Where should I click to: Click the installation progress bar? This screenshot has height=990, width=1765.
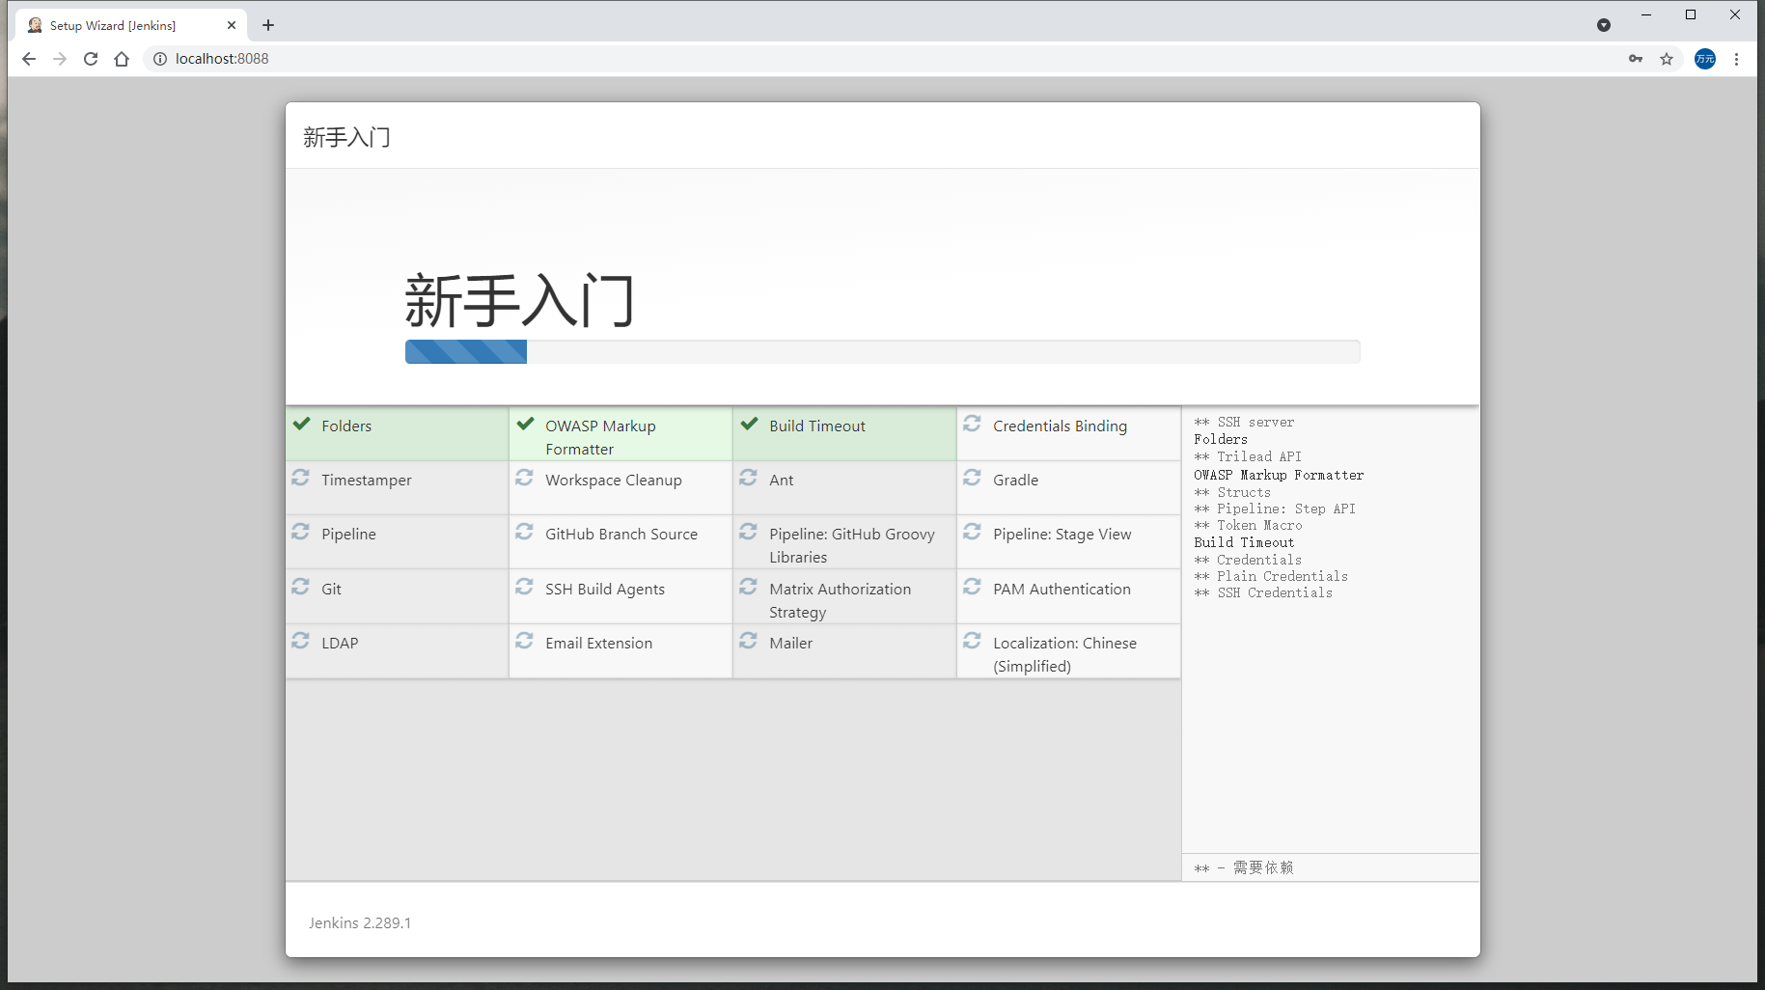[x=882, y=351]
